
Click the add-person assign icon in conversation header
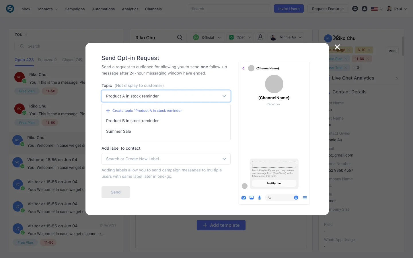(260, 37)
